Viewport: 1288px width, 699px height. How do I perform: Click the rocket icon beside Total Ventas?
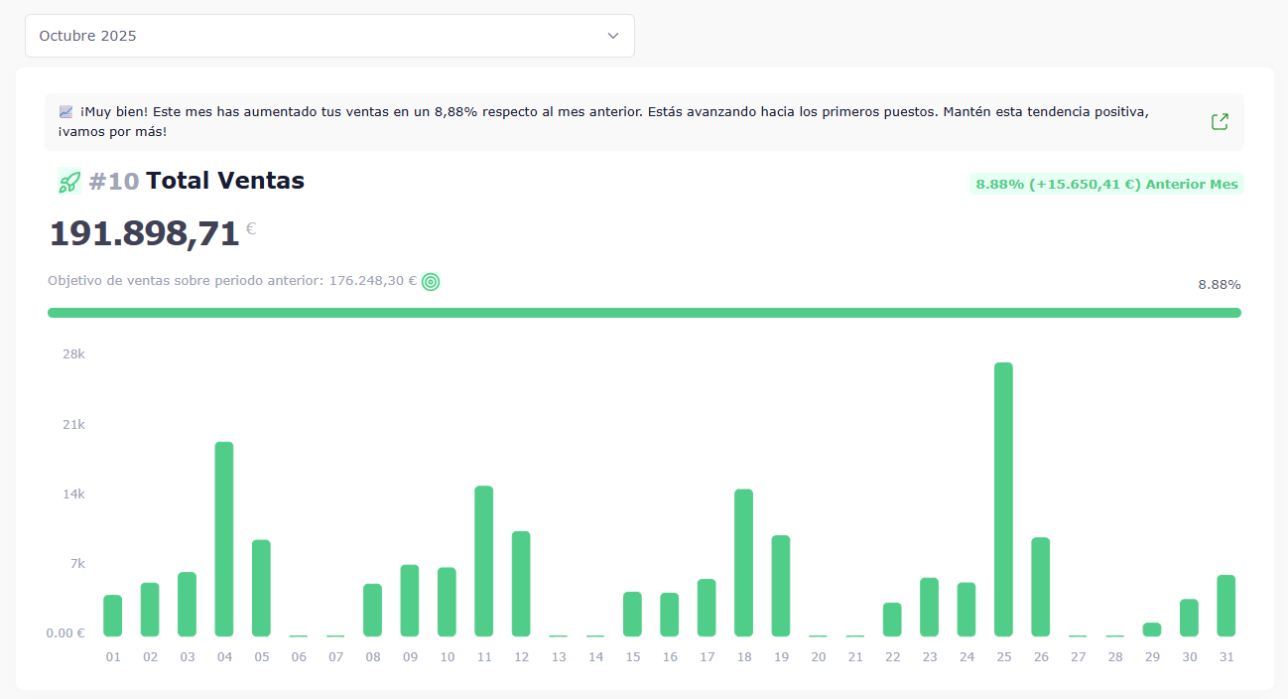(68, 182)
